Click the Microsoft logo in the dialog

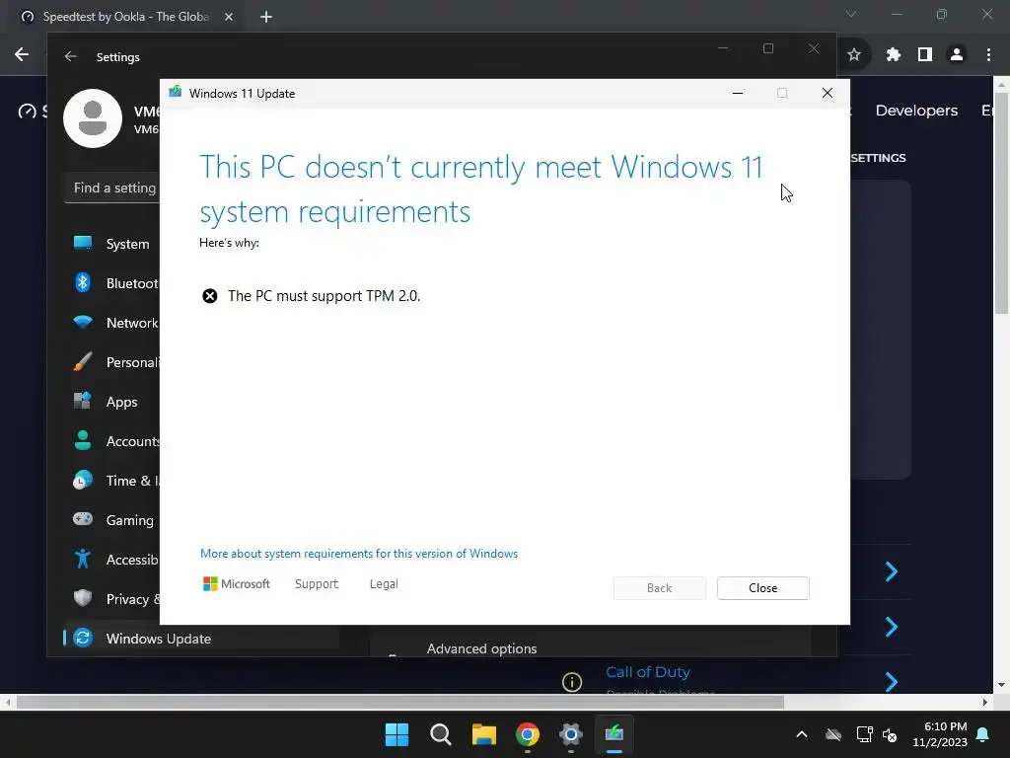point(237,584)
